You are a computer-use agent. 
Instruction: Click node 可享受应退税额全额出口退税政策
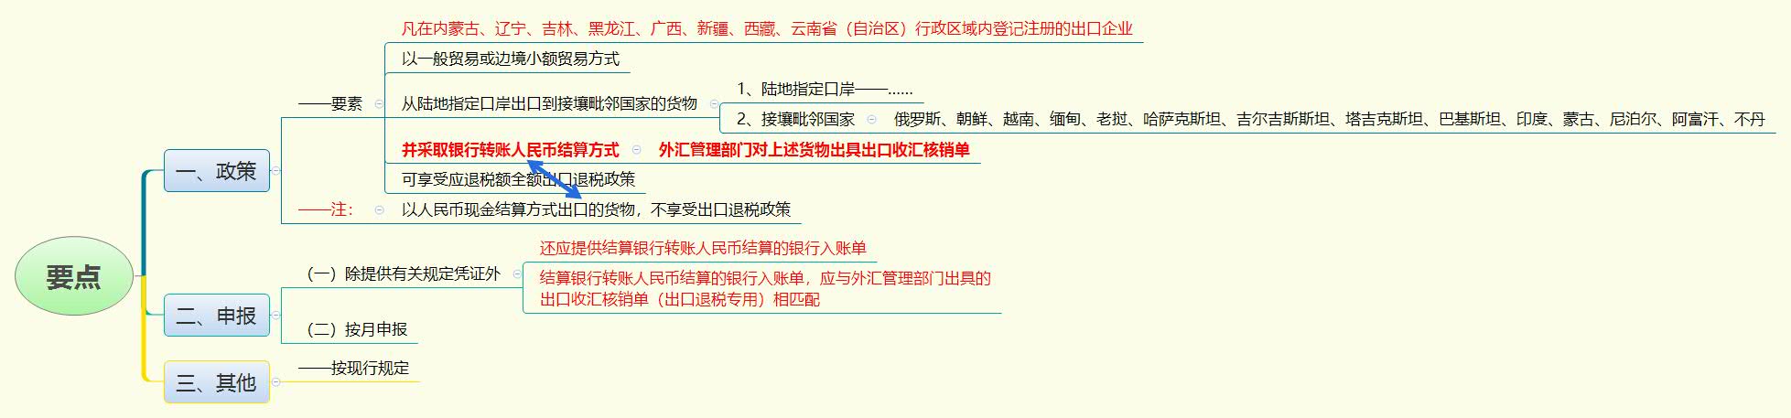point(518,179)
